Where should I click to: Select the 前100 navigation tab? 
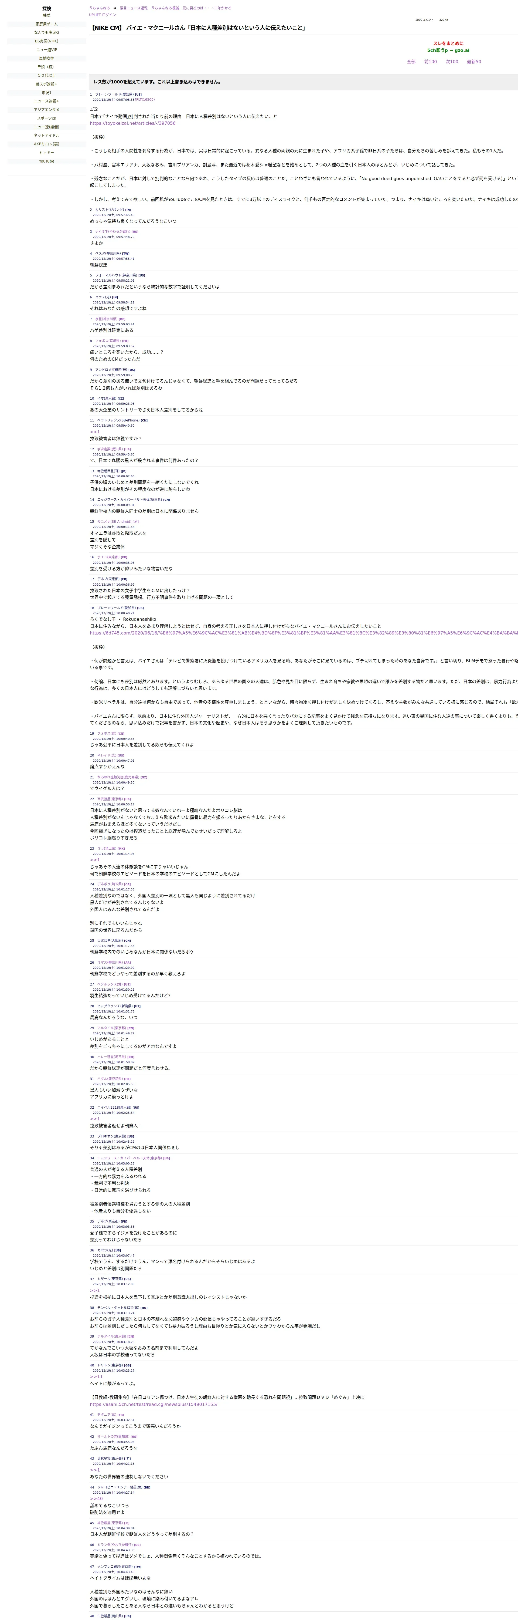tap(430, 62)
